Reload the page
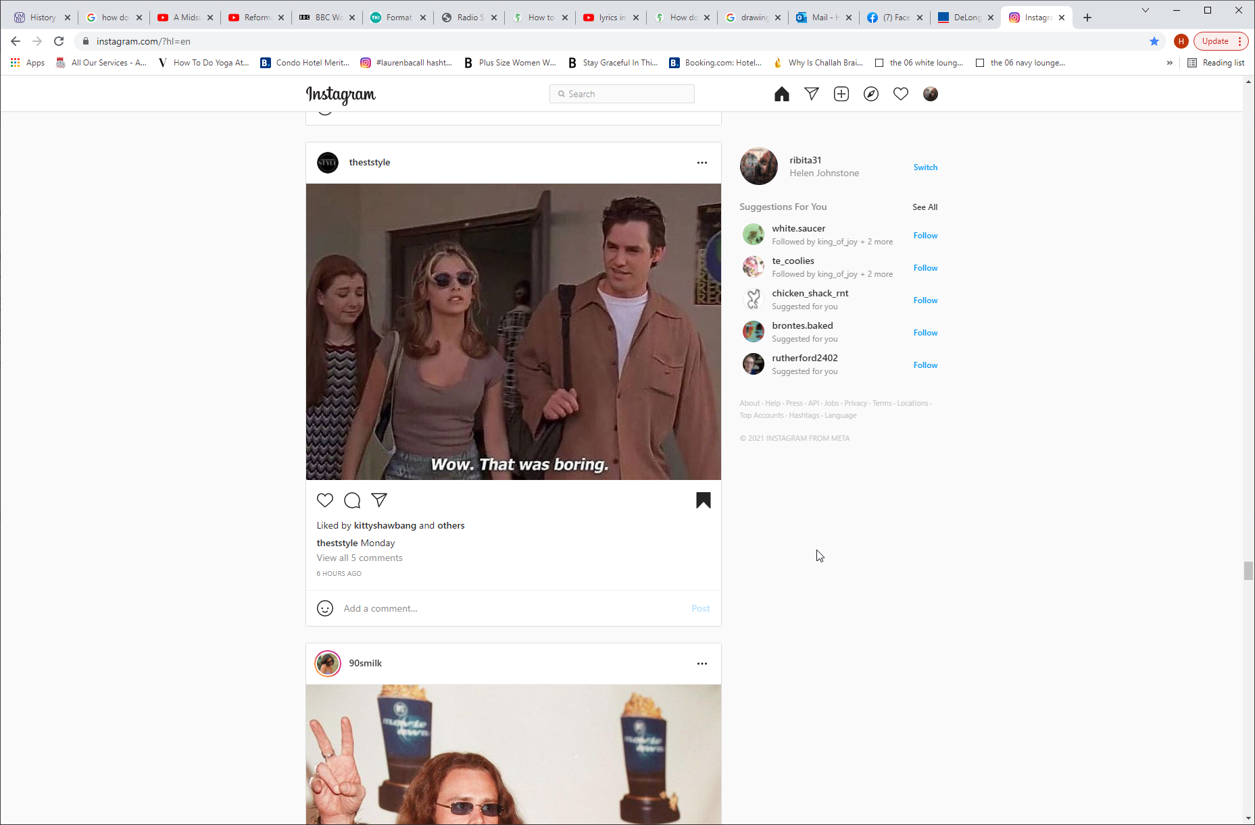The image size is (1255, 825). (x=59, y=41)
